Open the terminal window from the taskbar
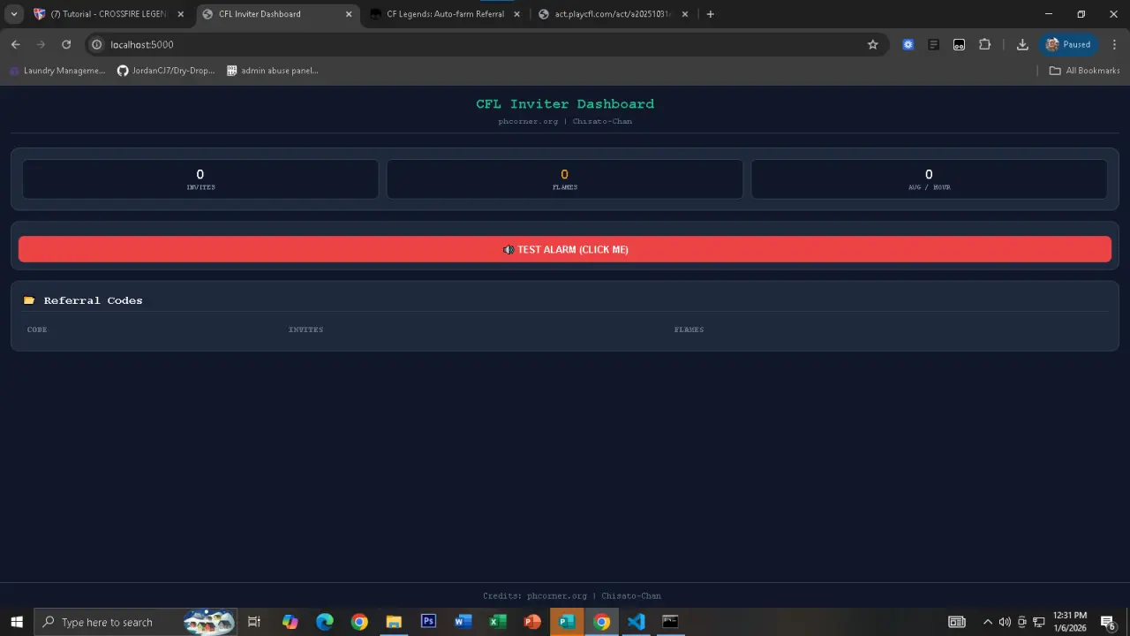 pos(671,622)
